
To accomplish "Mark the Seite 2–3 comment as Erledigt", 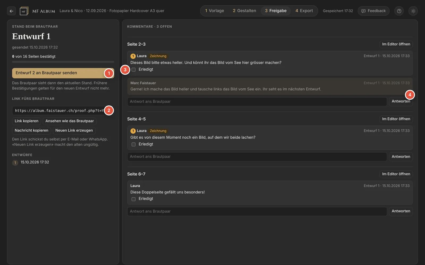I will point(134,69).
